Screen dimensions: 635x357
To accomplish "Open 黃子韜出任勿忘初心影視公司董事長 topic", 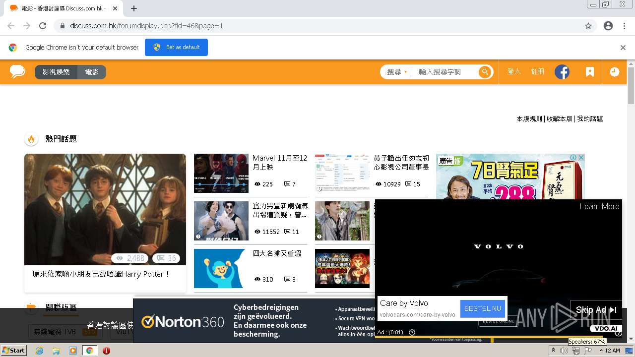I will click(x=401, y=163).
